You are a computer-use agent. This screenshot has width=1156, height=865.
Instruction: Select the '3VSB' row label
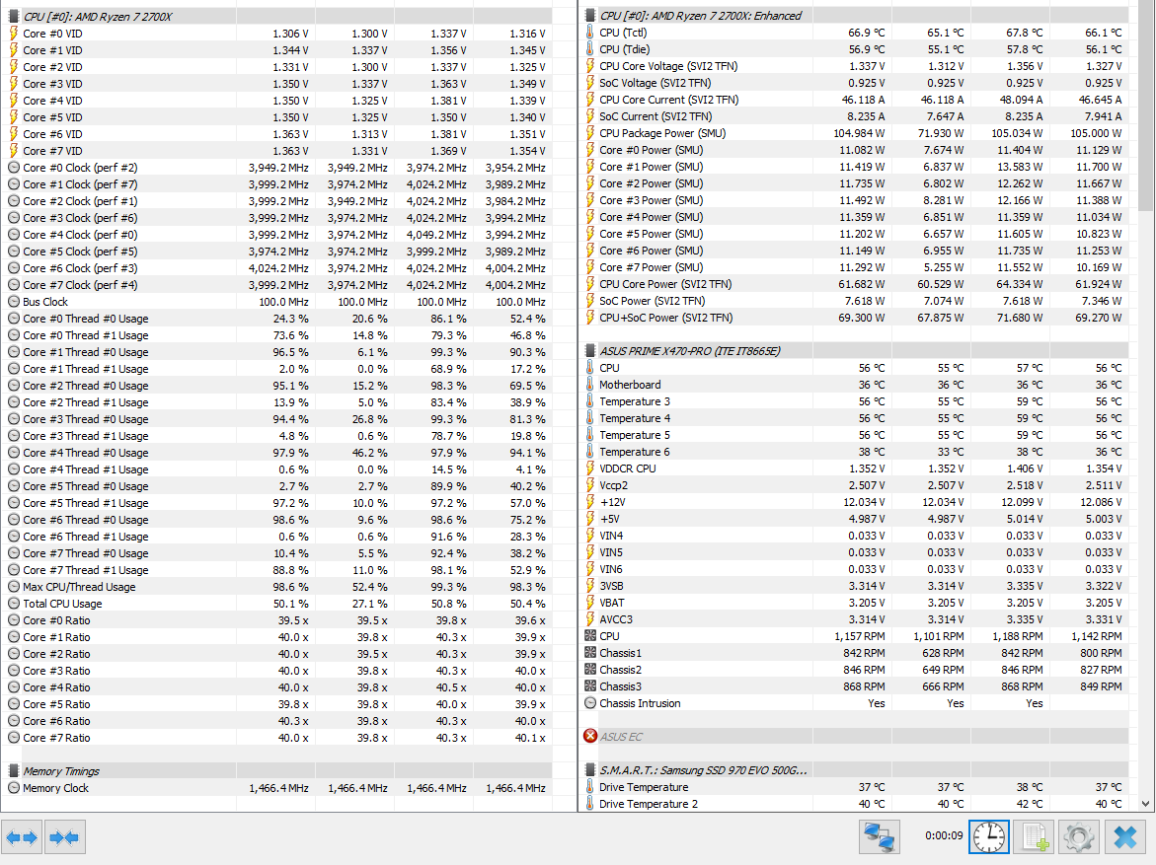pyautogui.click(x=611, y=586)
